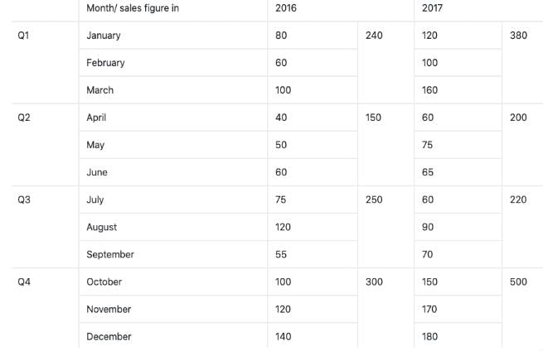543x351 pixels.
Task: Select the Q3 2016 total of 250
Action: click(374, 200)
